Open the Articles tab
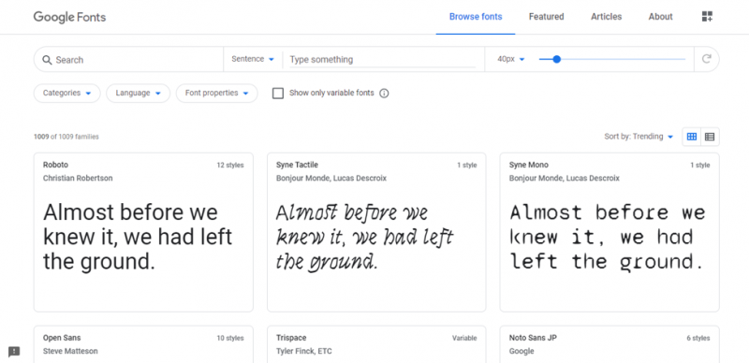Viewport: 749px width, 363px height. click(x=606, y=17)
